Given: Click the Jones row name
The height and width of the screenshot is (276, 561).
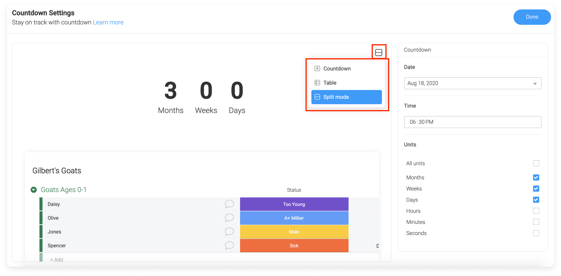Looking at the screenshot, I should tap(54, 232).
